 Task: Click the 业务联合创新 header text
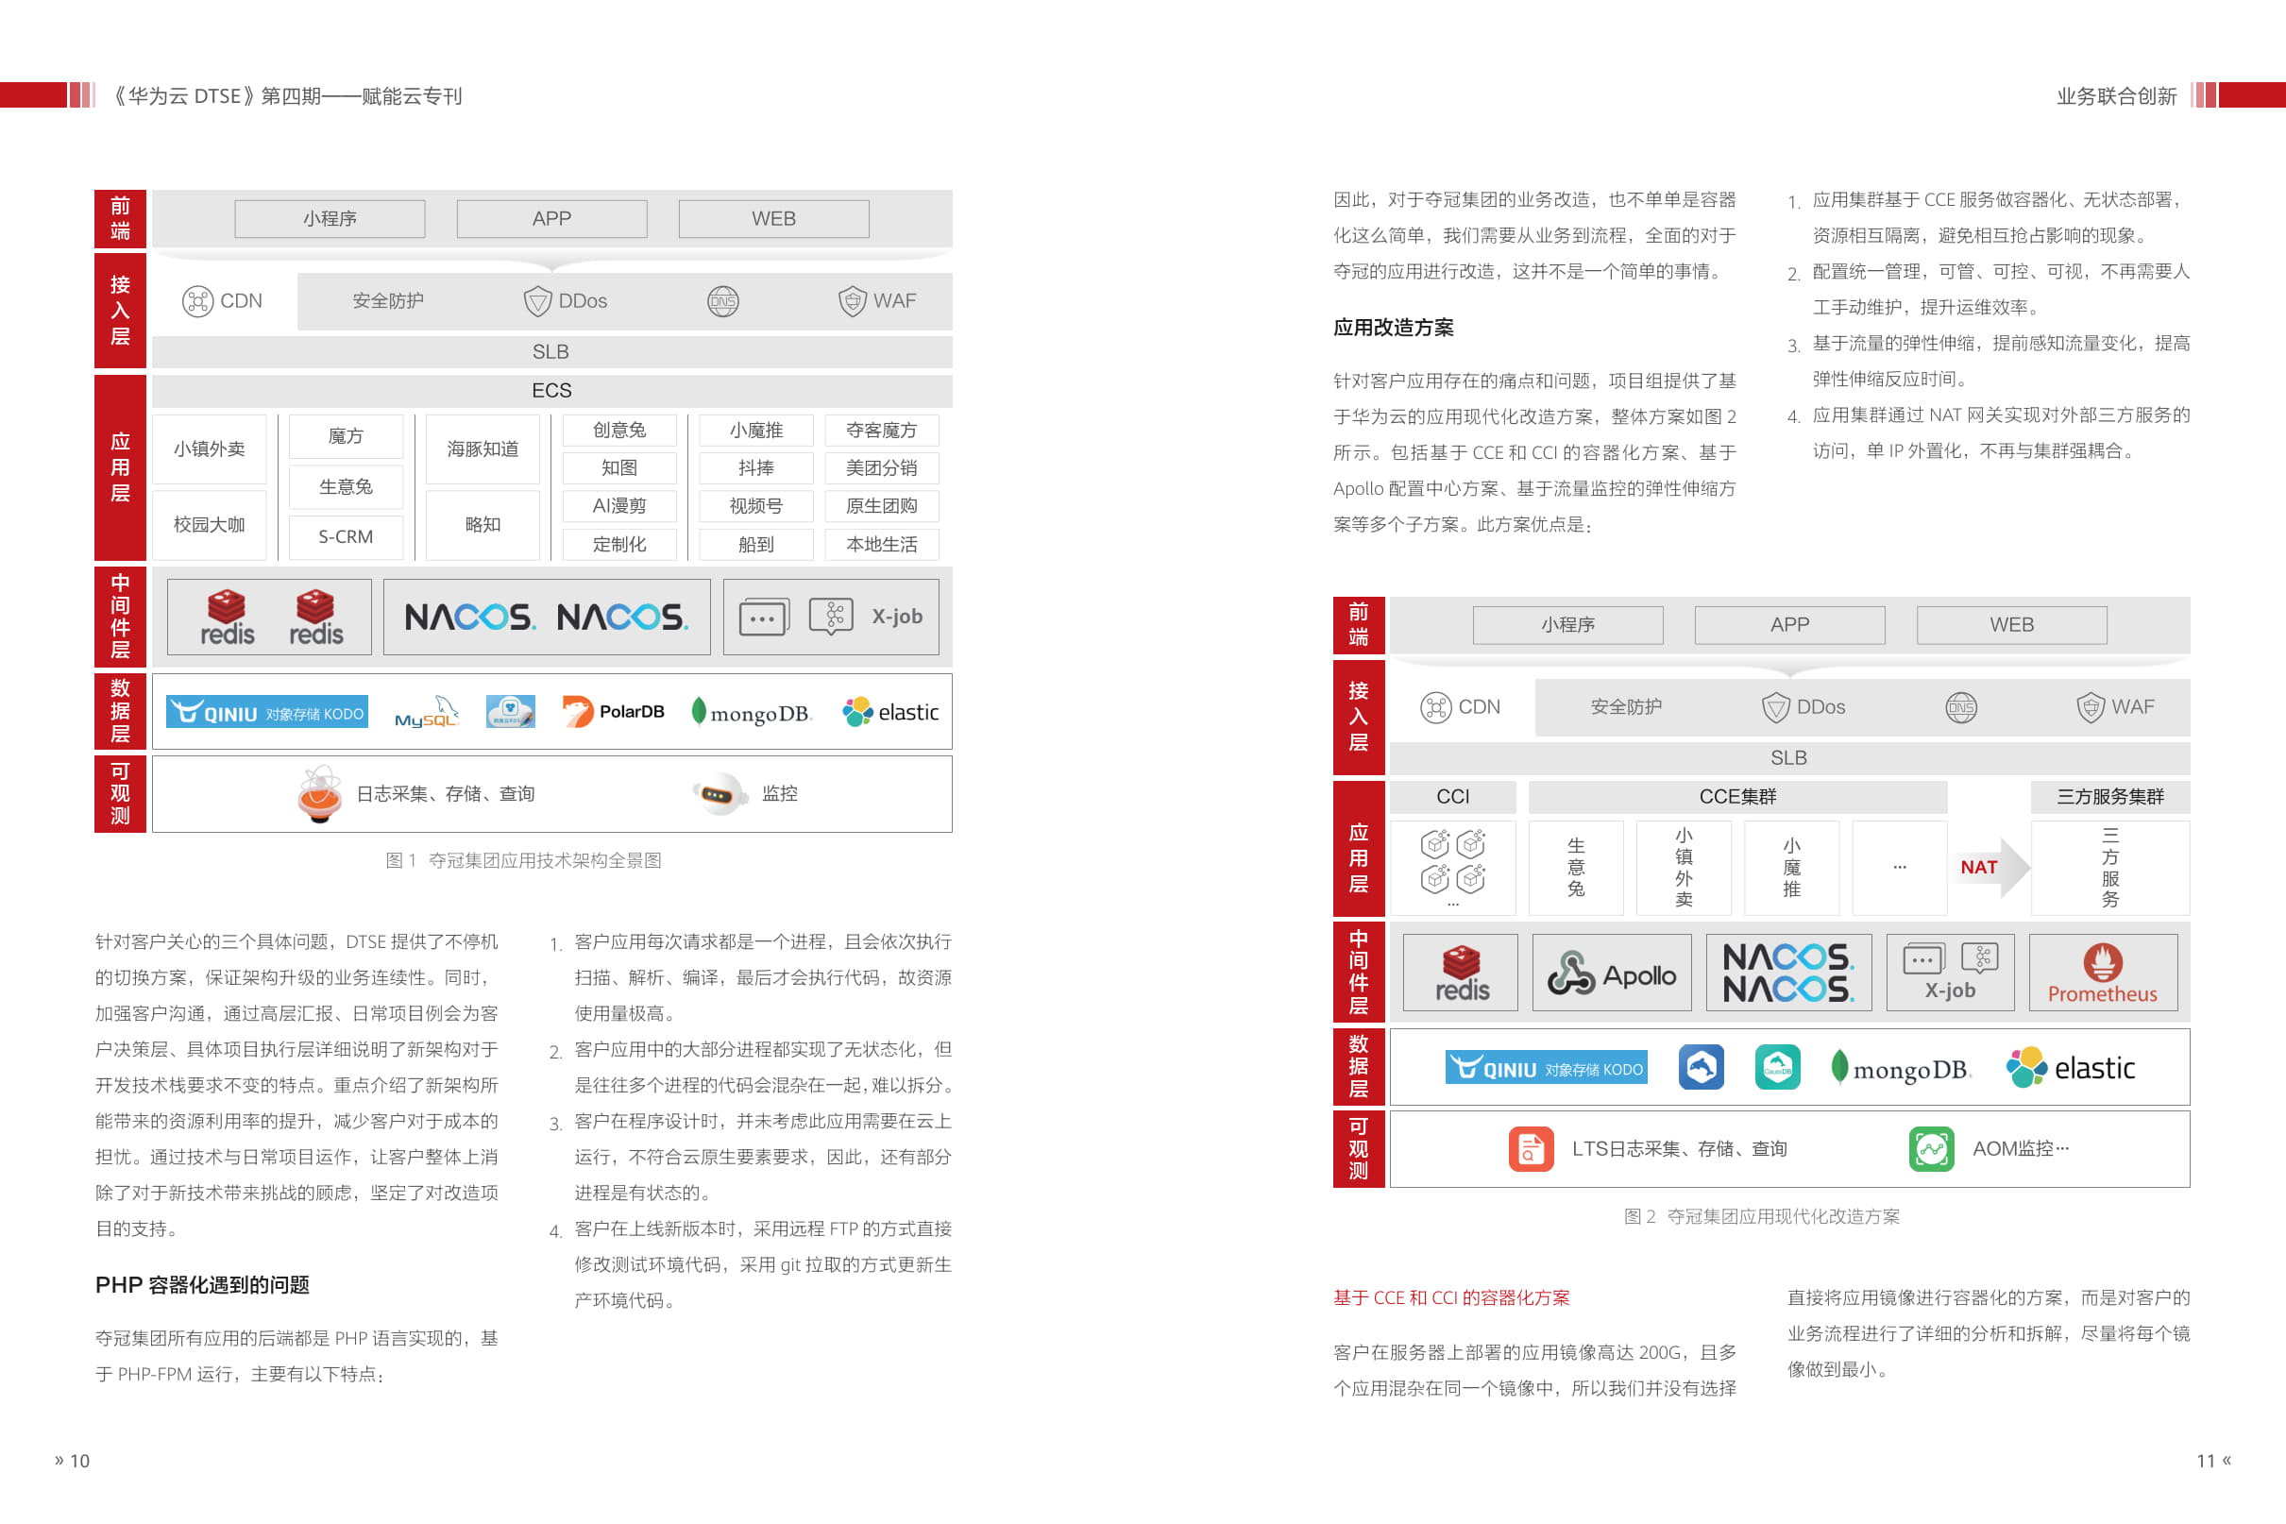coord(2116,96)
